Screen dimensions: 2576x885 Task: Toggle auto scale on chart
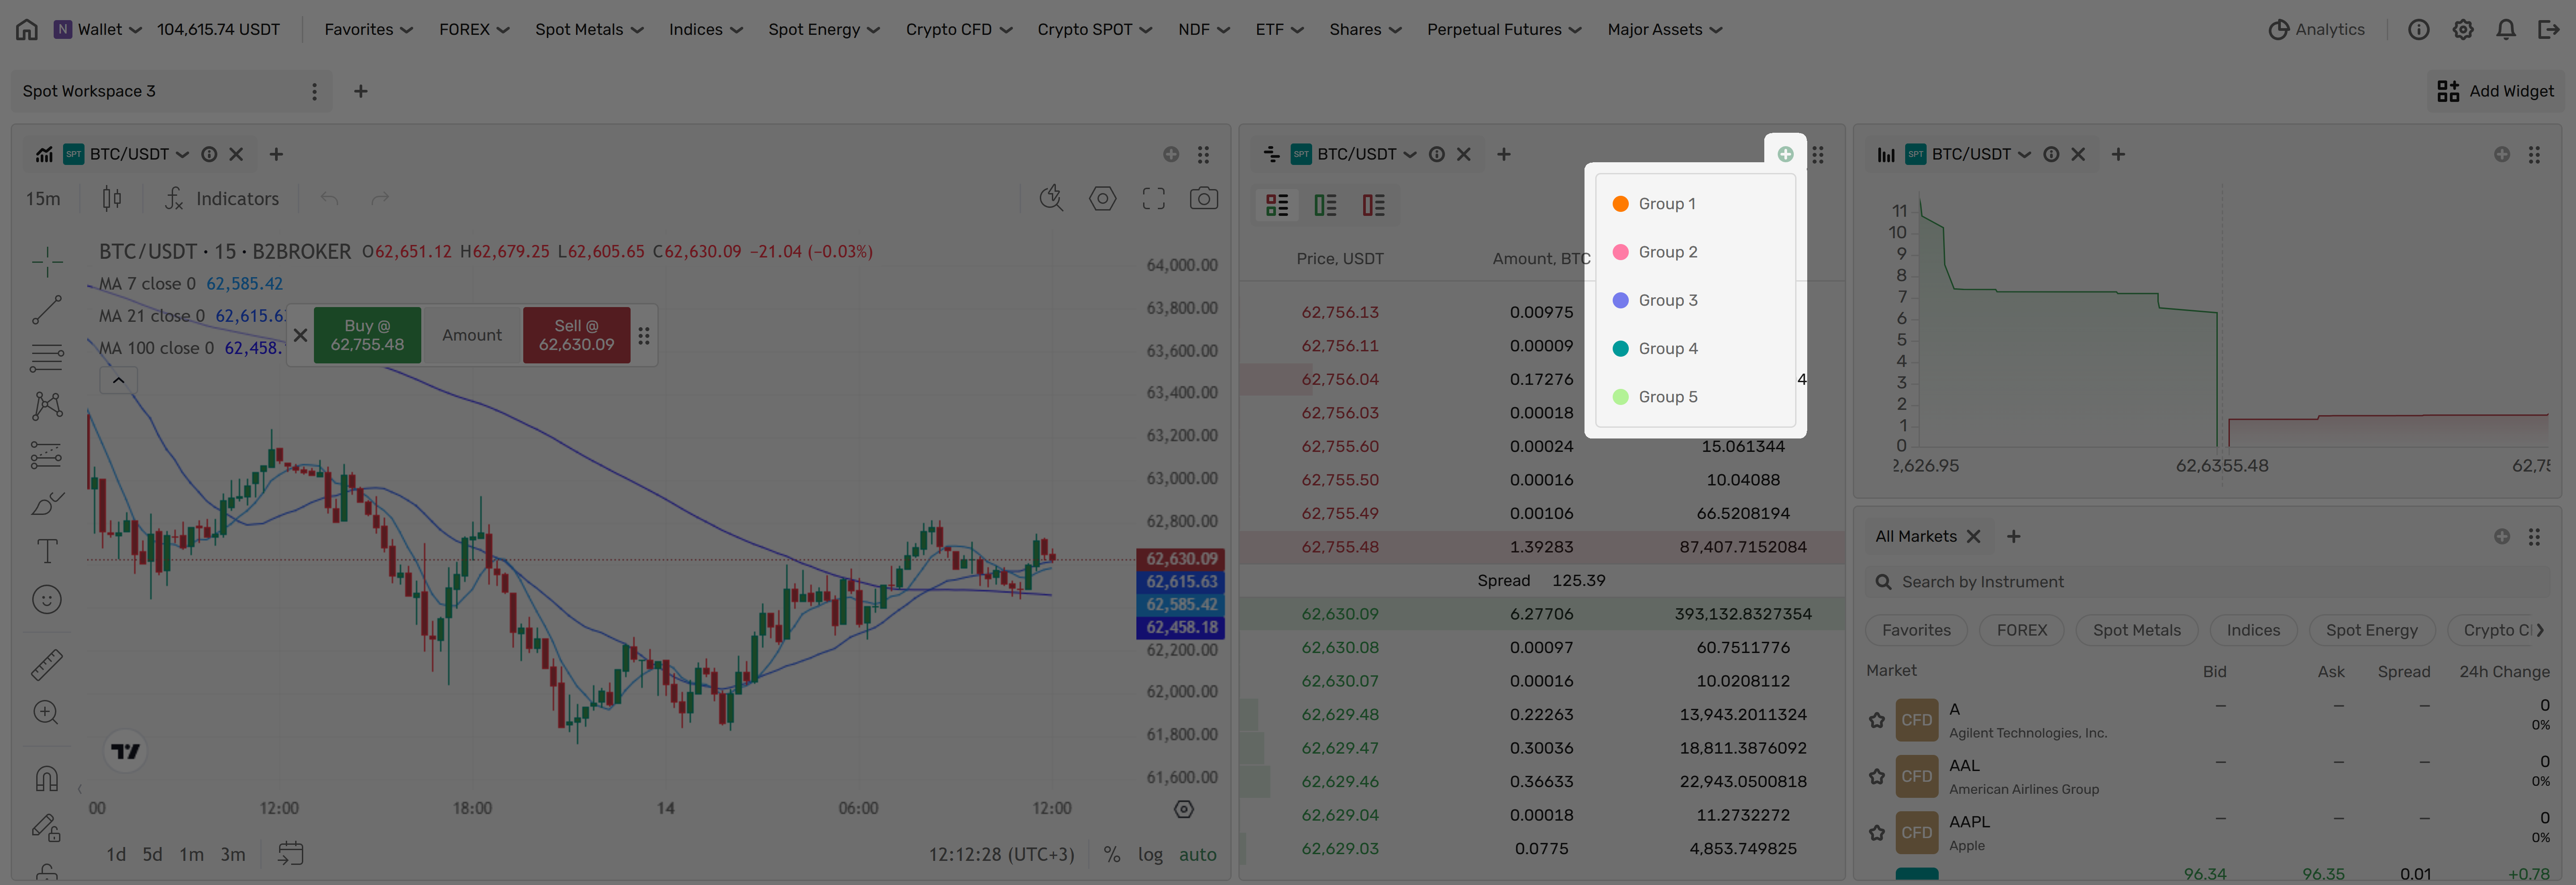click(x=1197, y=854)
